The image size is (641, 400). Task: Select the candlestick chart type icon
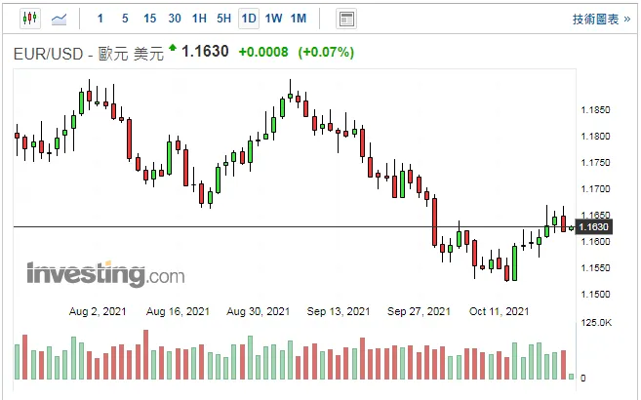30,19
